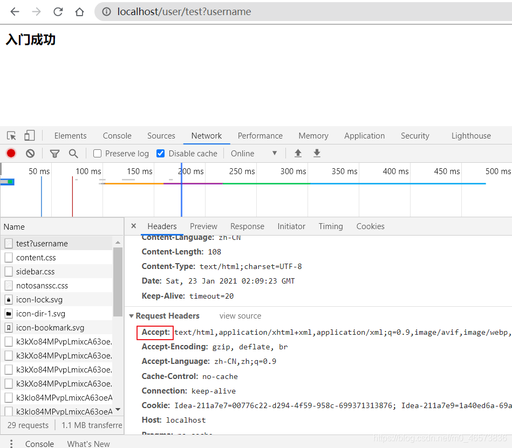Click the browser forward arrow

[x=36, y=12]
